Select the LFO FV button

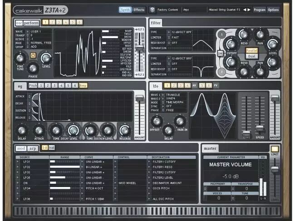coord(216,86)
